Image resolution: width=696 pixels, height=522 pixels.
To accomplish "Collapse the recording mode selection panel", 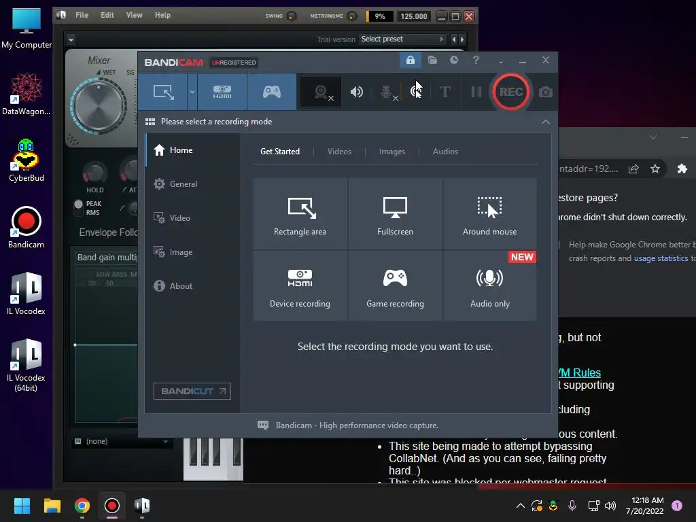I will pos(546,122).
